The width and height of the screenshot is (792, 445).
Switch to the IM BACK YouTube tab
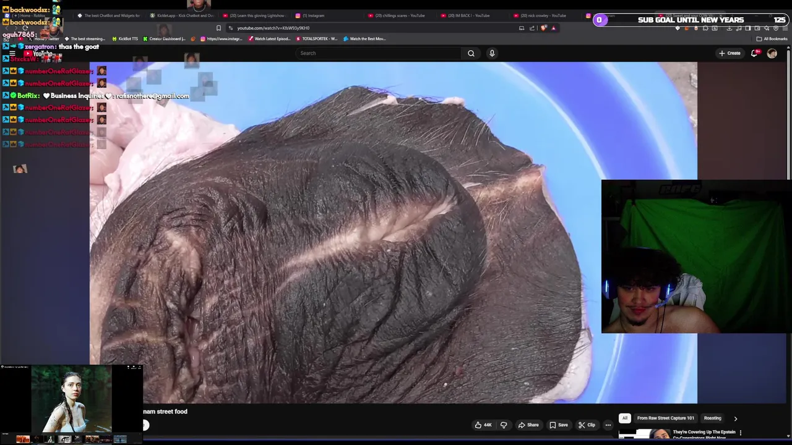pos(473,15)
